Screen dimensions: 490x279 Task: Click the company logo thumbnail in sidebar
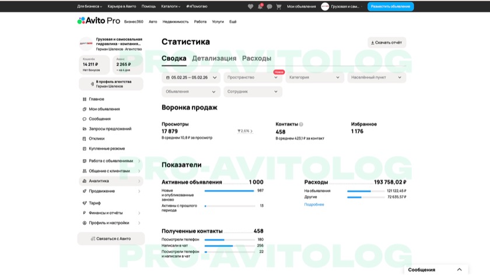tap(86, 44)
